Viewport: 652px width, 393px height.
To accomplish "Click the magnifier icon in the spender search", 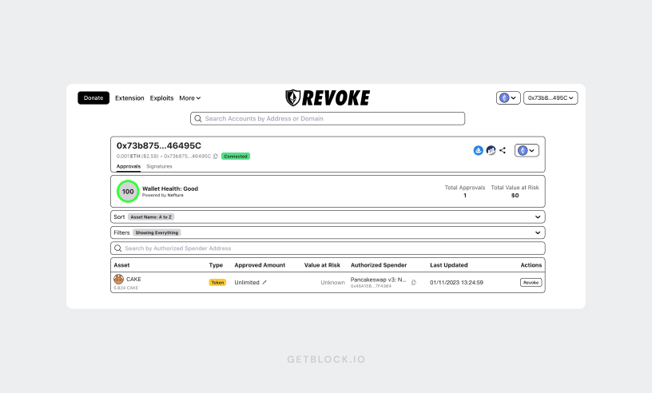I will click(x=118, y=248).
